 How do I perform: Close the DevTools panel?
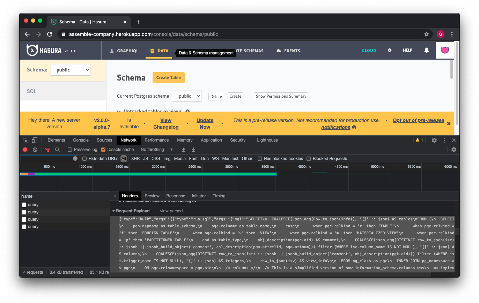coord(454,140)
